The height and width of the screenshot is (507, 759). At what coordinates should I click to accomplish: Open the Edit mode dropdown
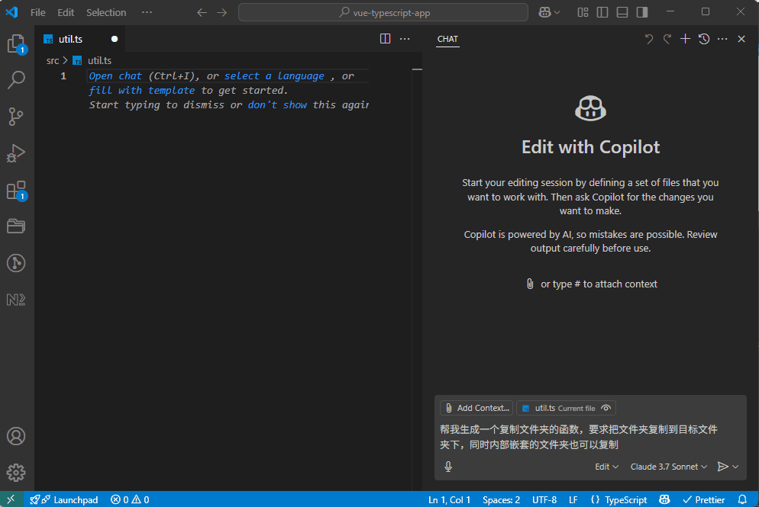tap(606, 467)
